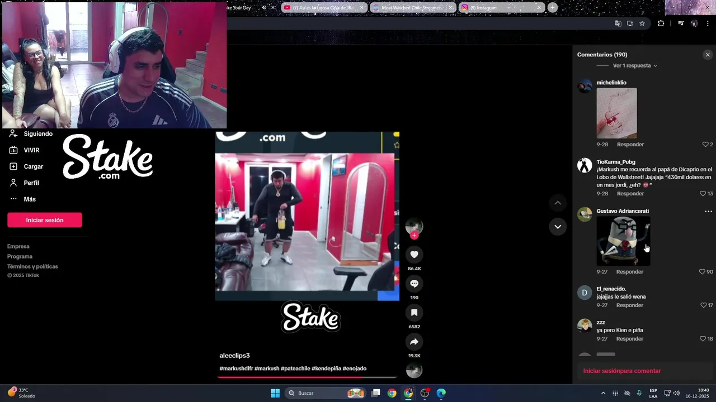Go to next video with down arrow
Viewport: 716px width, 402px height.
click(558, 227)
